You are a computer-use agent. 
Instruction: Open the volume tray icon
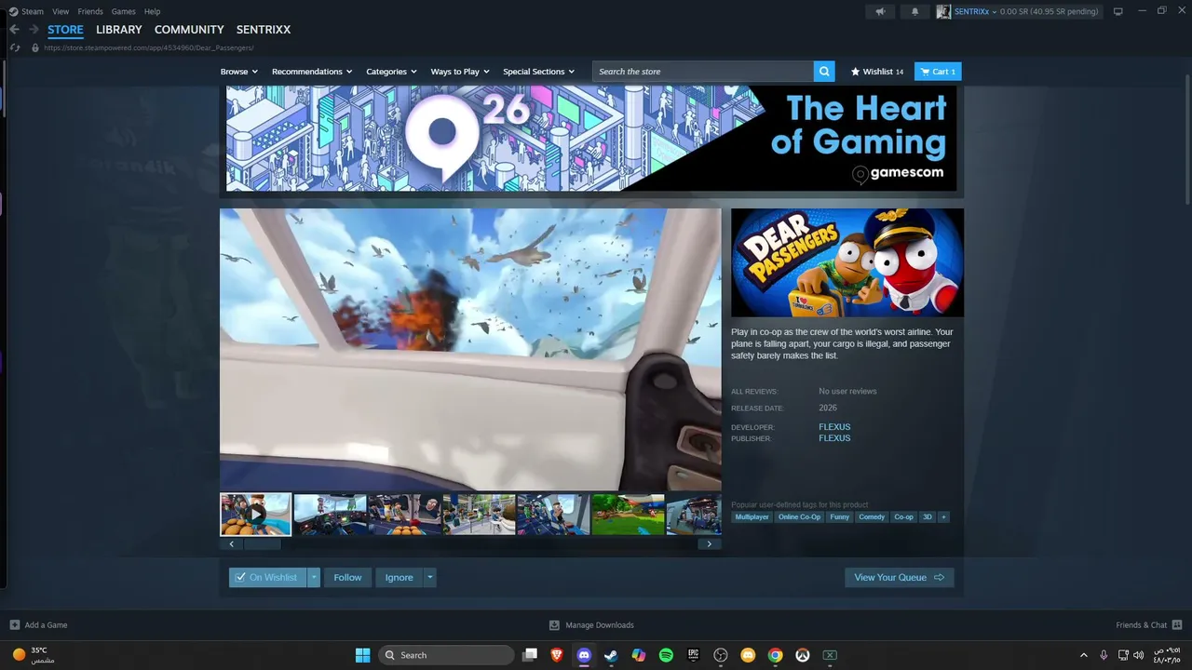coord(1139,655)
